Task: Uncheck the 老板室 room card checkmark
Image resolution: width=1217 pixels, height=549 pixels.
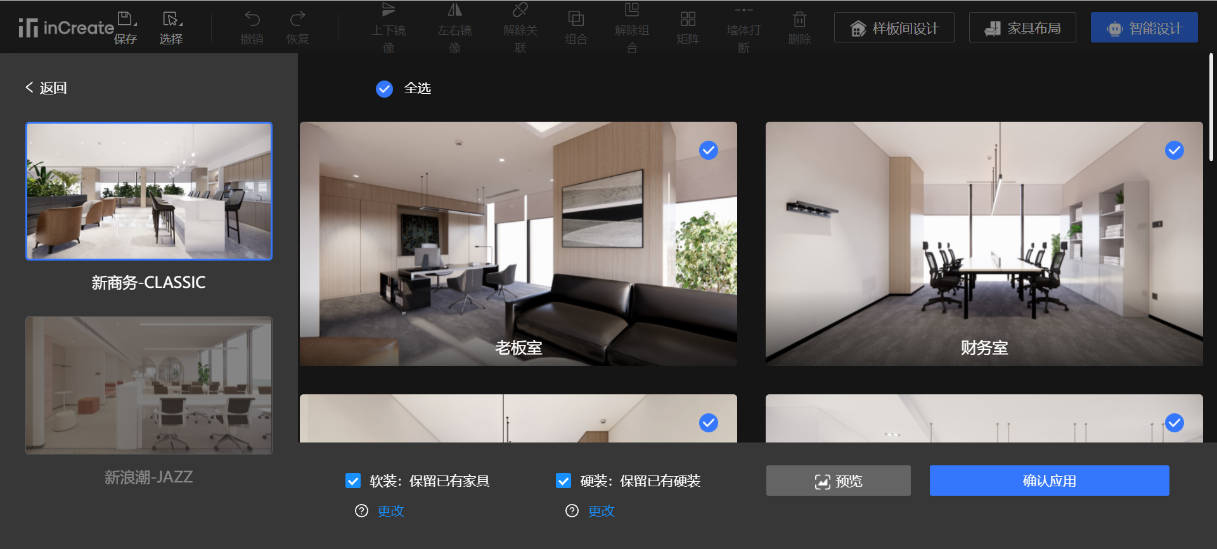Action: pyautogui.click(x=709, y=150)
